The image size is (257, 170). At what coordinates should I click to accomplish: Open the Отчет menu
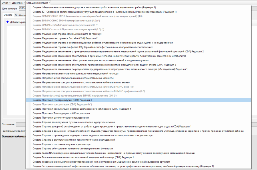point(6,3)
